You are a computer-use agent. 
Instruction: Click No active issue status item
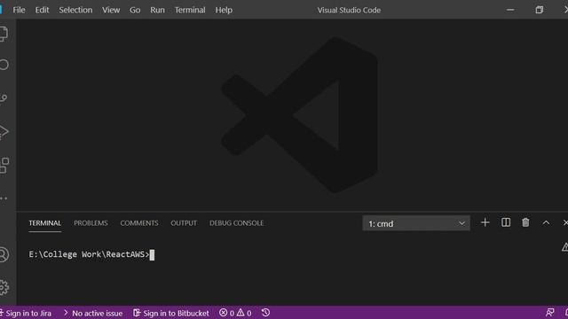coord(93,313)
